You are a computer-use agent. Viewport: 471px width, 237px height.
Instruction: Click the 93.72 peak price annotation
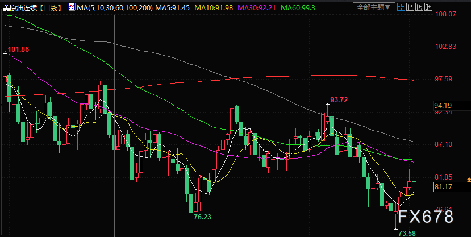pyautogui.click(x=339, y=99)
